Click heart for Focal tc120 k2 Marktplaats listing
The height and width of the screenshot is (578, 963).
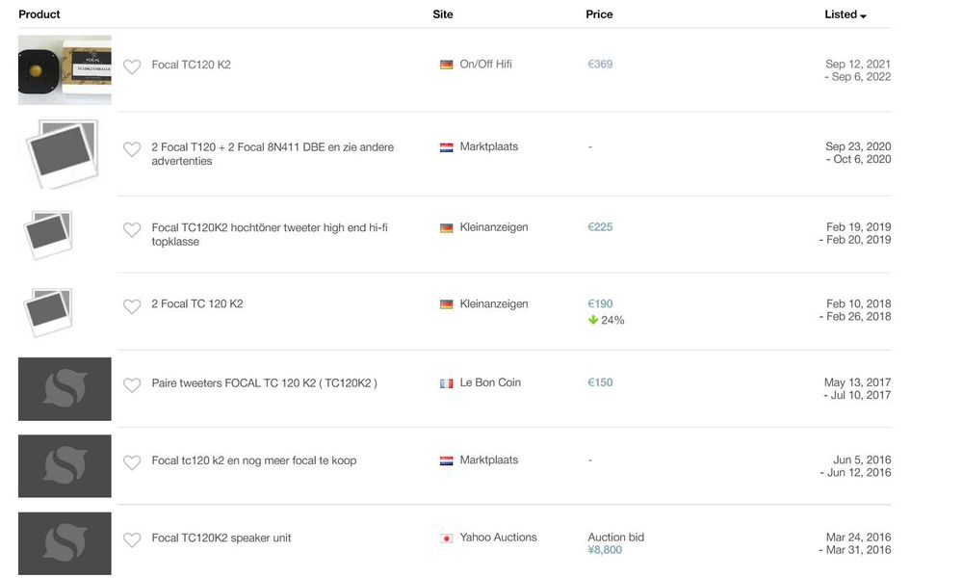(132, 462)
